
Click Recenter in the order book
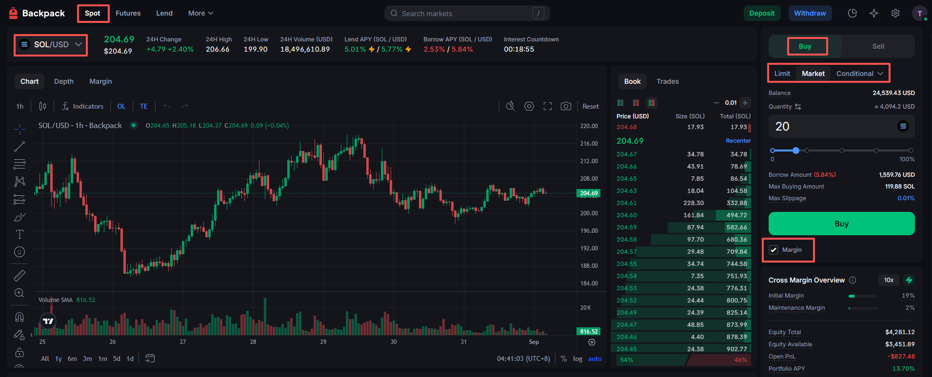[x=738, y=141]
